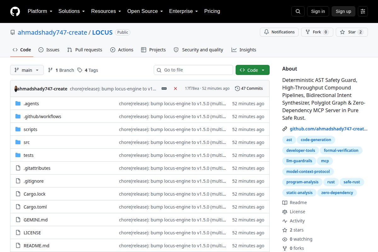Open the Insights tab
The height and width of the screenshot is (252, 378).
pyautogui.click(x=244, y=50)
